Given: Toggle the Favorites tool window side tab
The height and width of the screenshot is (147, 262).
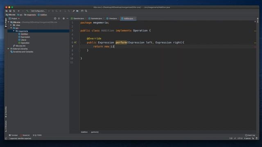Looking at the screenshot, I should click(x=6, y=112).
